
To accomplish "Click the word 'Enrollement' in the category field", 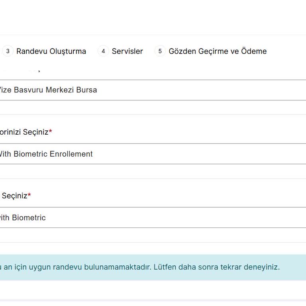I will coord(71,154).
